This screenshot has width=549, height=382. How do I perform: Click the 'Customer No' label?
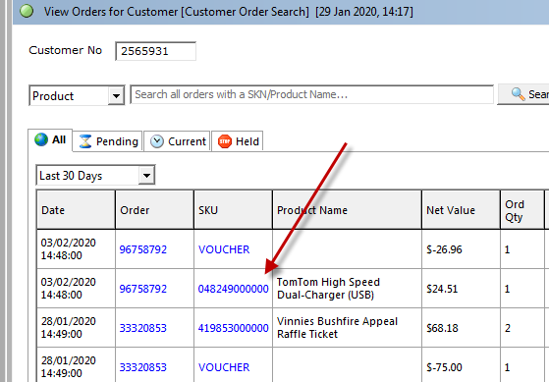(x=65, y=50)
